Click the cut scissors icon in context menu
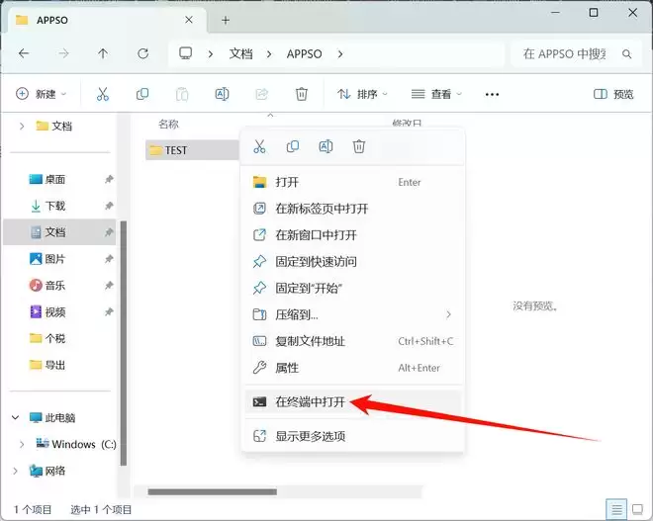653x521 pixels. (x=259, y=146)
